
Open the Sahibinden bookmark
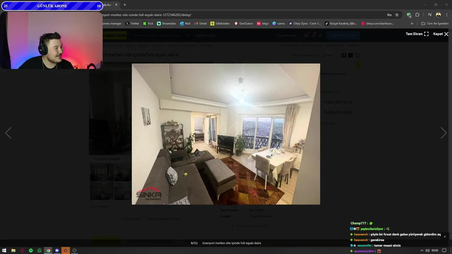pos(220,24)
